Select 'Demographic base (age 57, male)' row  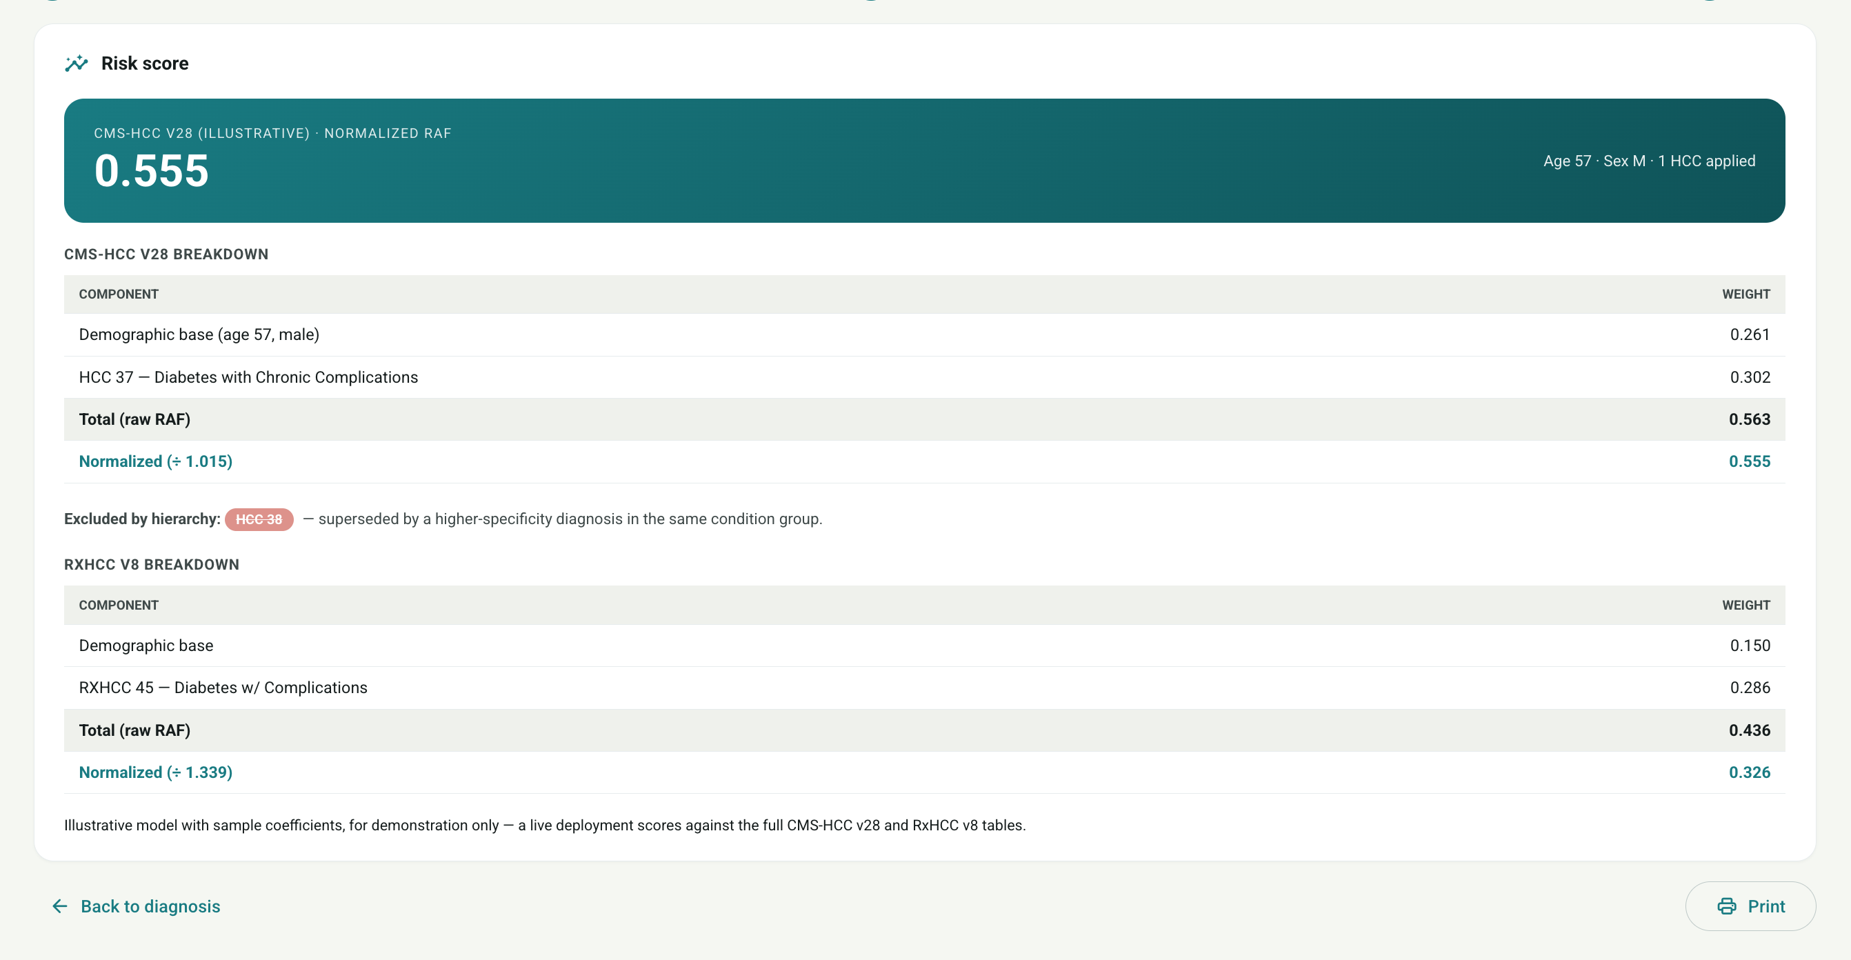[x=924, y=334]
